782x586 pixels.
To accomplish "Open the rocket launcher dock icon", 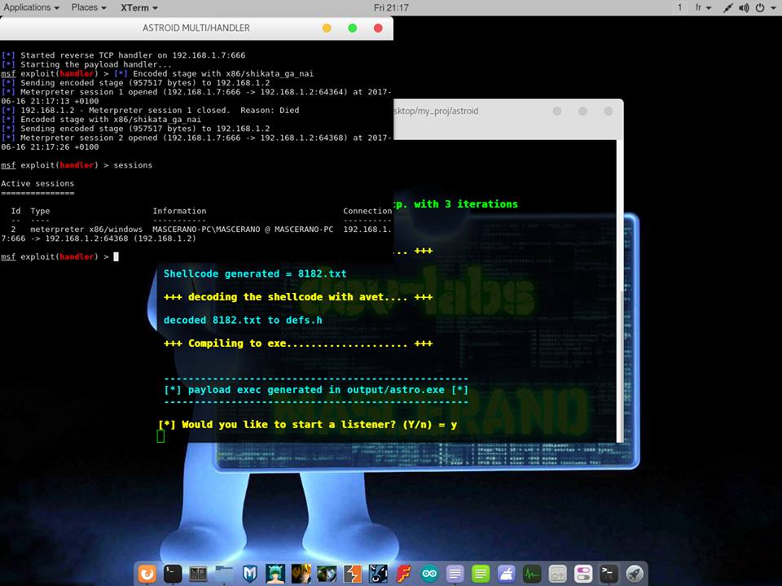I will [635, 574].
